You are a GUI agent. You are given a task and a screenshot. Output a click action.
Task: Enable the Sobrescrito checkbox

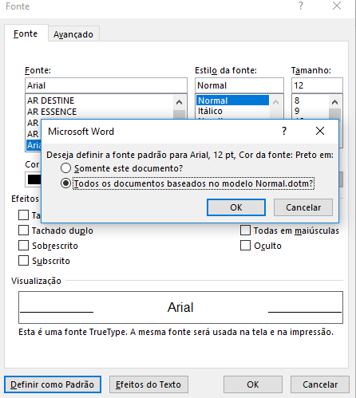pyautogui.click(x=23, y=246)
